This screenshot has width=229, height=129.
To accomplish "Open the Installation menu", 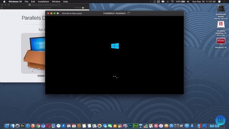I will pos(43,1).
